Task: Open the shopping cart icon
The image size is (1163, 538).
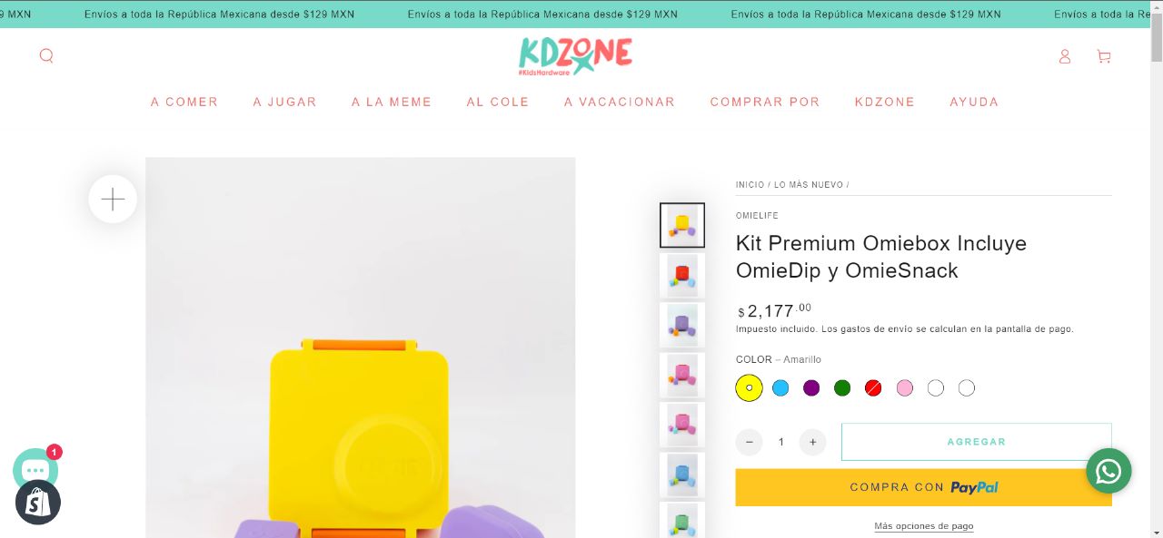Action: pos(1104,56)
